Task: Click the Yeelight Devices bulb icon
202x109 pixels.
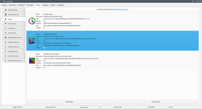Action: tap(6, 51)
